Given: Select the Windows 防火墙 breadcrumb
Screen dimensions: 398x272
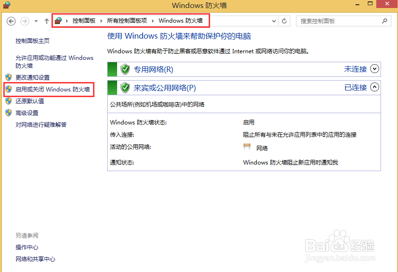Looking at the screenshot, I should pos(180,21).
